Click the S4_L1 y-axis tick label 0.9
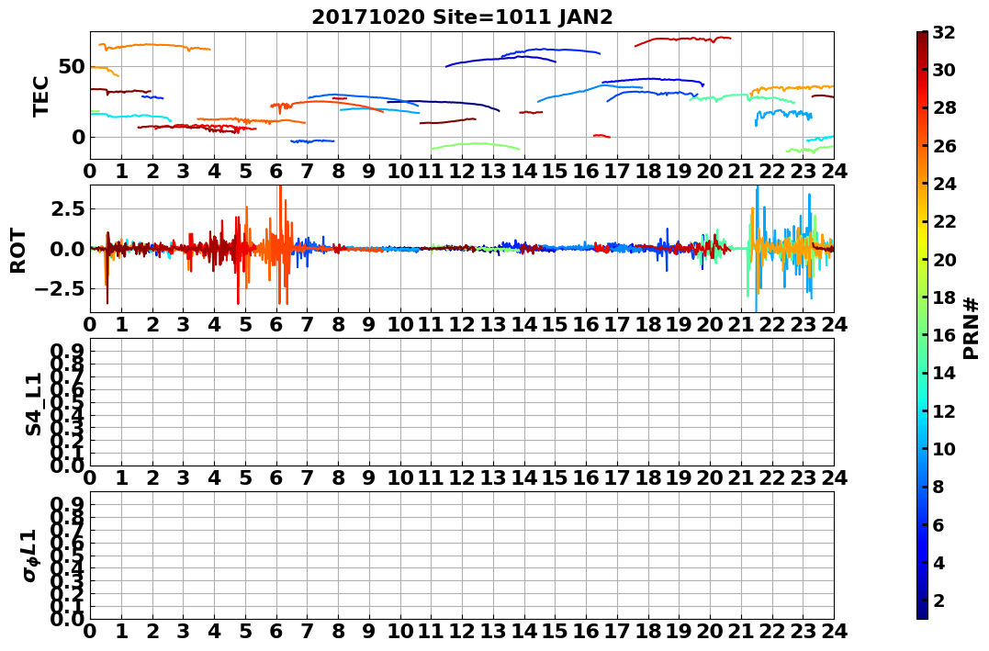The image size is (989, 651). coord(69,351)
